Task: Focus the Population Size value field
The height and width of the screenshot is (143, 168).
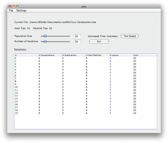Action: click(x=77, y=36)
